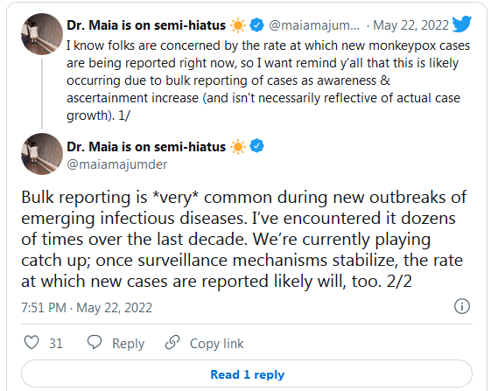491x391 pixels.
Task: Click the Copy link text
Action: [217, 344]
